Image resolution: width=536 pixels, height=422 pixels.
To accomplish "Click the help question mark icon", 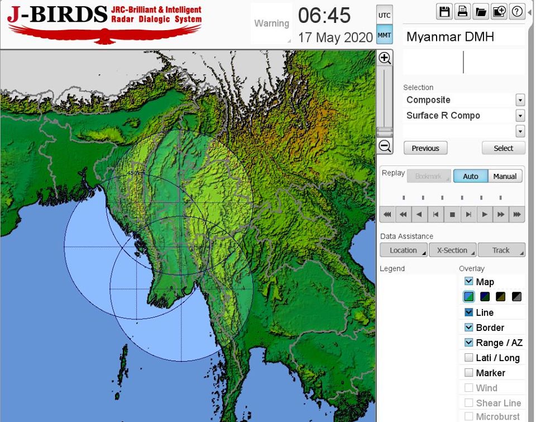I will (x=517, y=12).
